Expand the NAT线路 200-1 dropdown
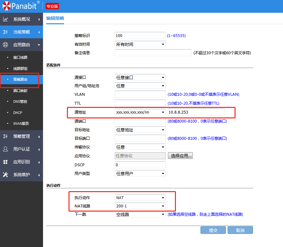Screen dimensions: 283x247 click(x=140, y=206)
